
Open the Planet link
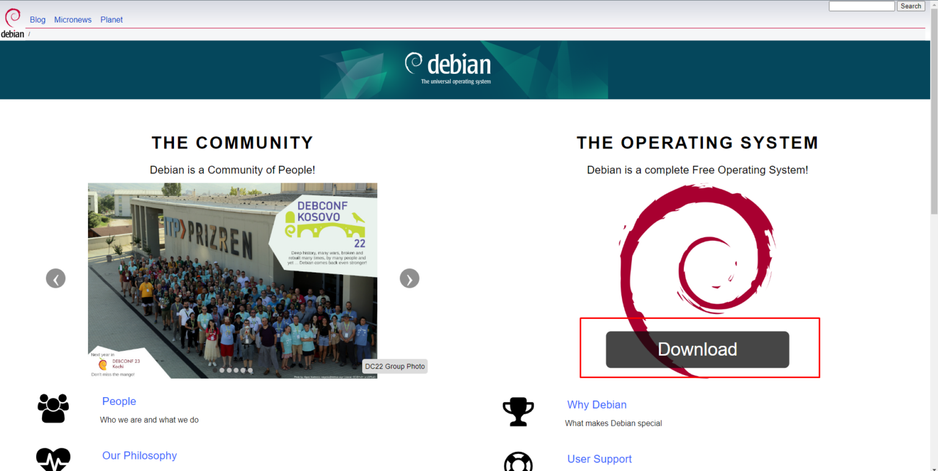[112, 20]
